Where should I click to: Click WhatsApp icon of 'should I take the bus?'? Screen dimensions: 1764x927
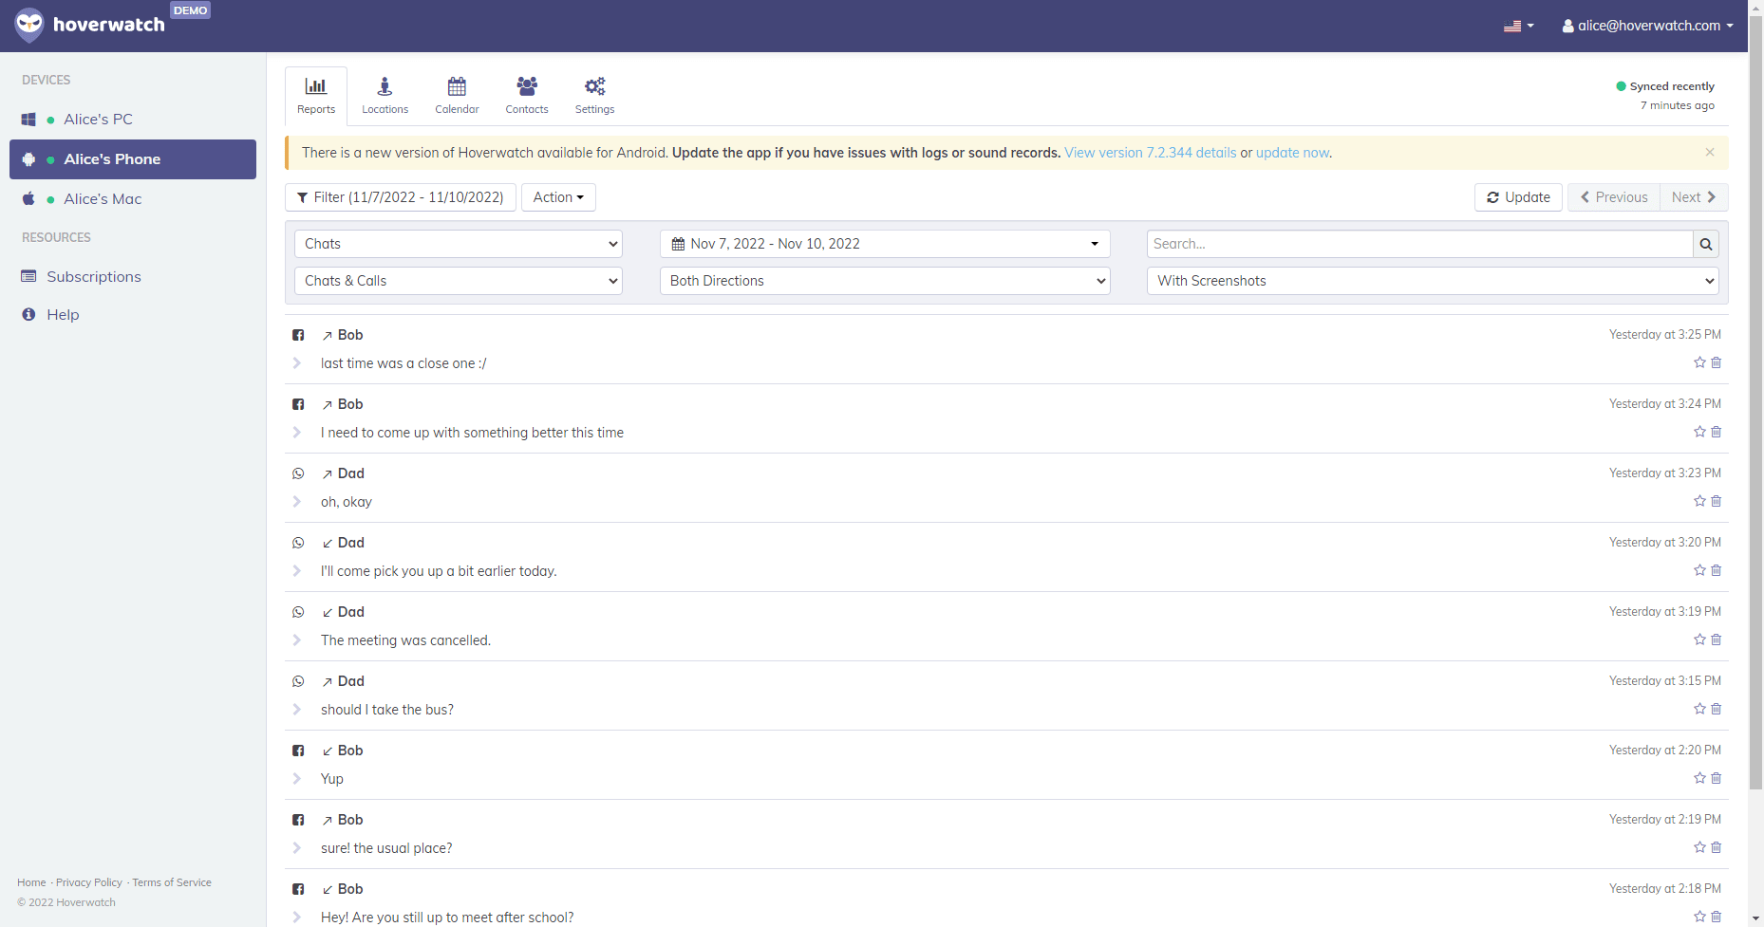298,681
